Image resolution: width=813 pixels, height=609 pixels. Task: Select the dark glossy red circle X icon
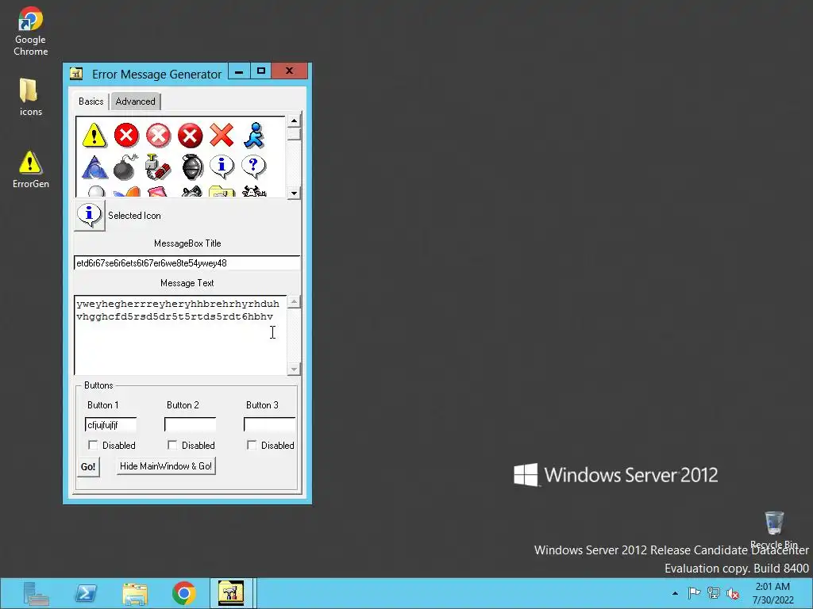[x=191, y=136]
